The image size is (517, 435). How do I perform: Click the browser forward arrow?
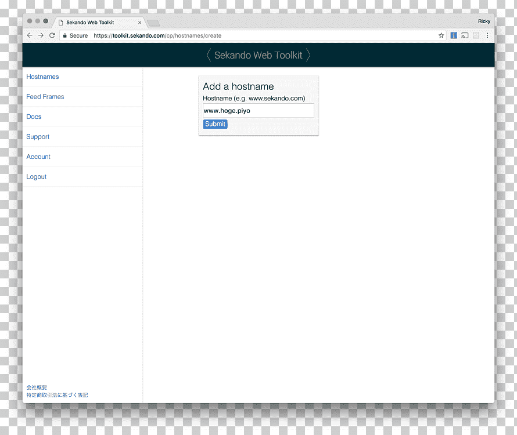[41, 35]
